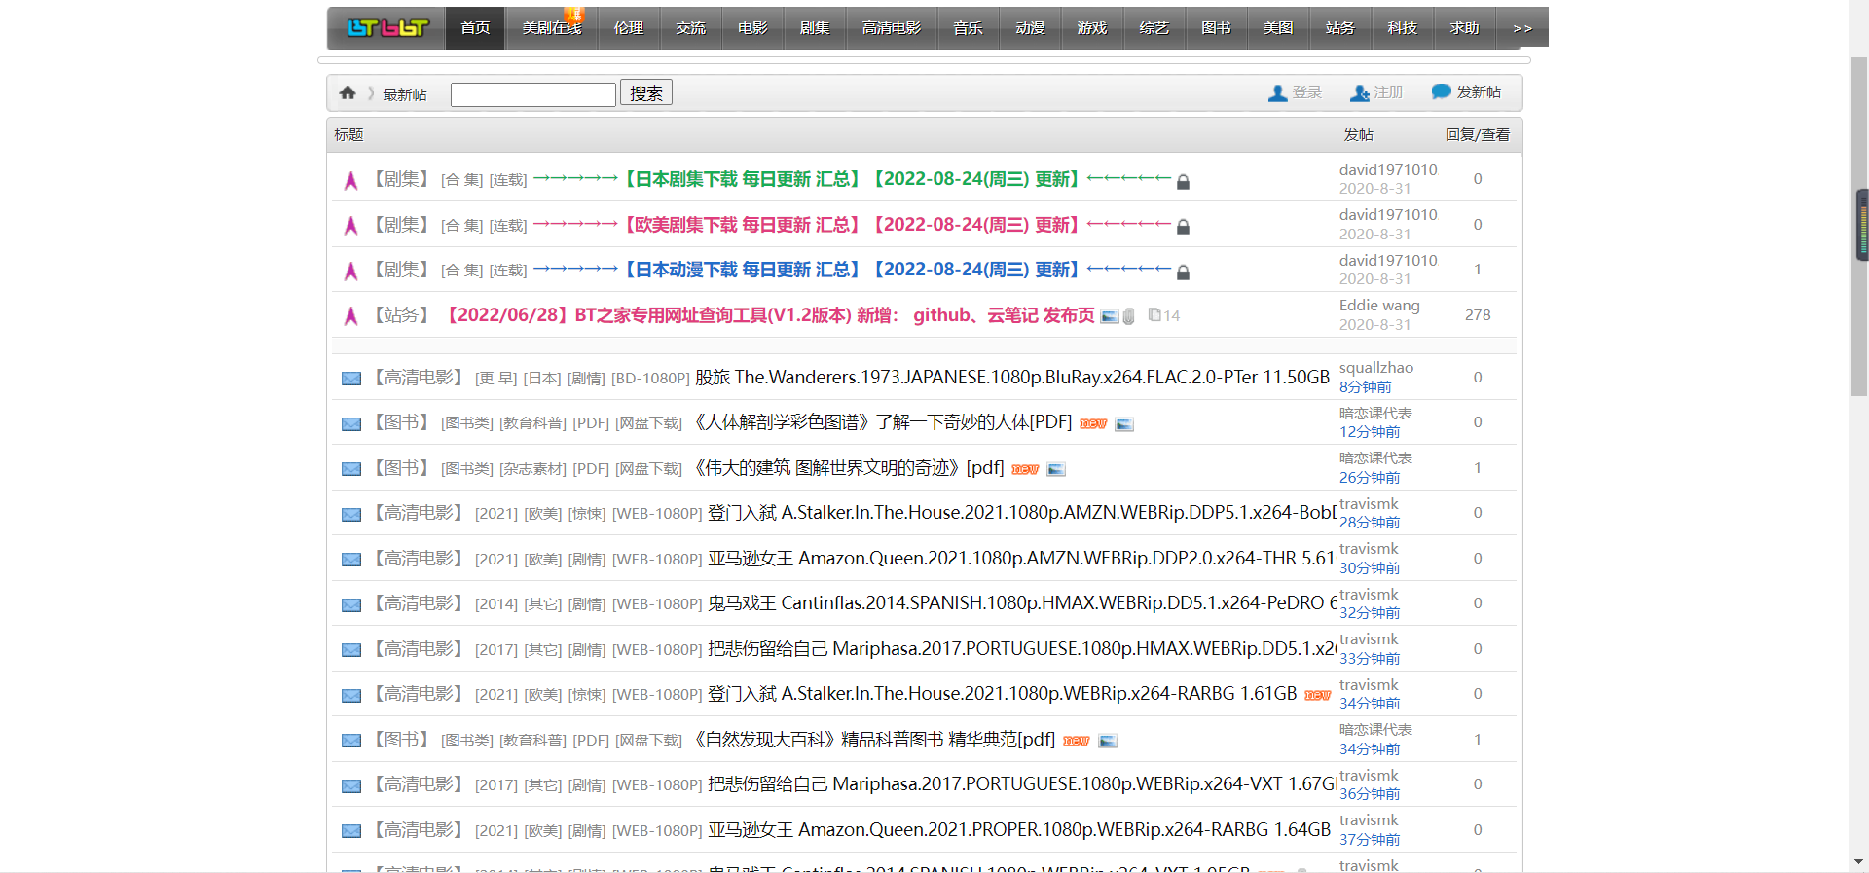Click envelope icon of Mariphasa.2017 x264-VXT thread

click(351, 786)
